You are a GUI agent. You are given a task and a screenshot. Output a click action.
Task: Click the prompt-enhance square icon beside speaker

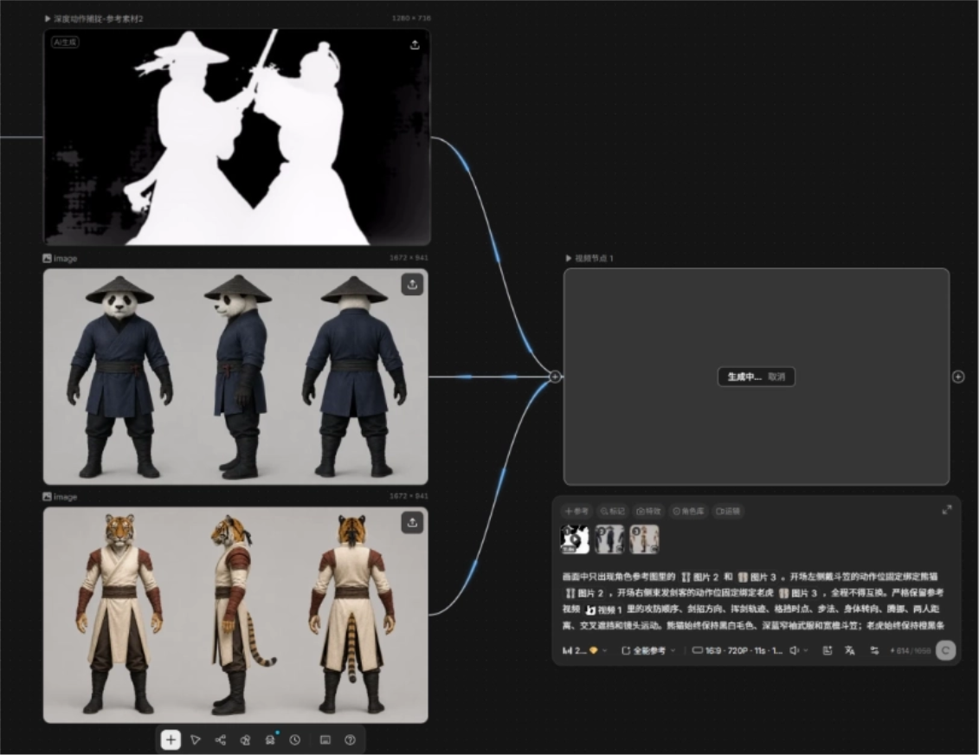pyautogui.click(x=828, y=650)
